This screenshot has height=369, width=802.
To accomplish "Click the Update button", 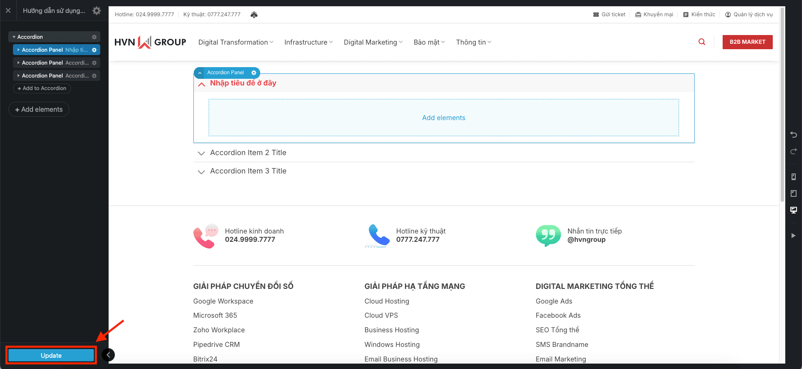I will click(x=51, y=356).
